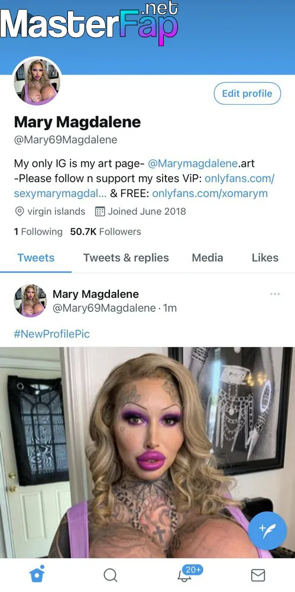Open the Messages envelope icon
295x592 pixels.
coord(258,575)
